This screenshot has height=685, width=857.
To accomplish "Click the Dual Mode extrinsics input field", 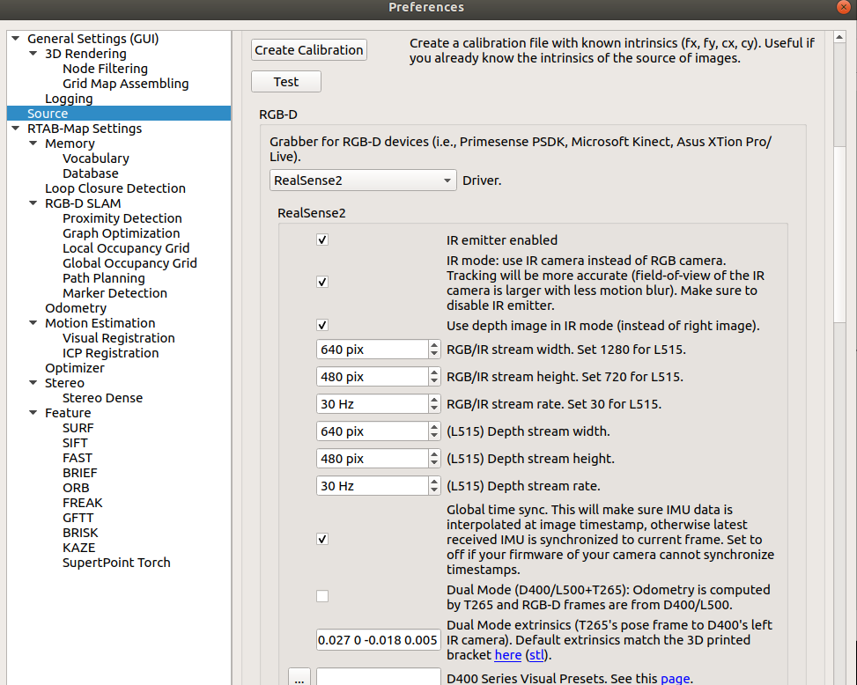I will coord(378,640).
